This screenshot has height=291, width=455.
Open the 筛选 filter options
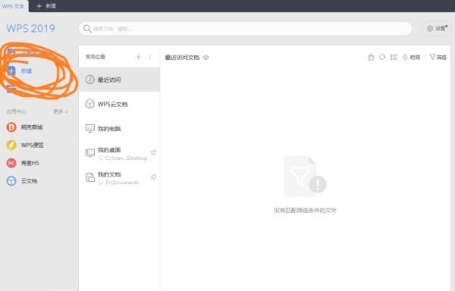[438, 57]
